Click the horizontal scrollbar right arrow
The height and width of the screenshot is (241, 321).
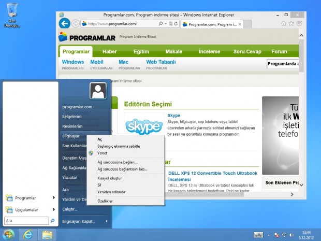292,194
